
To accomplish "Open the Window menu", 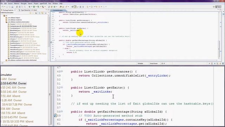I will coord(55,4).
